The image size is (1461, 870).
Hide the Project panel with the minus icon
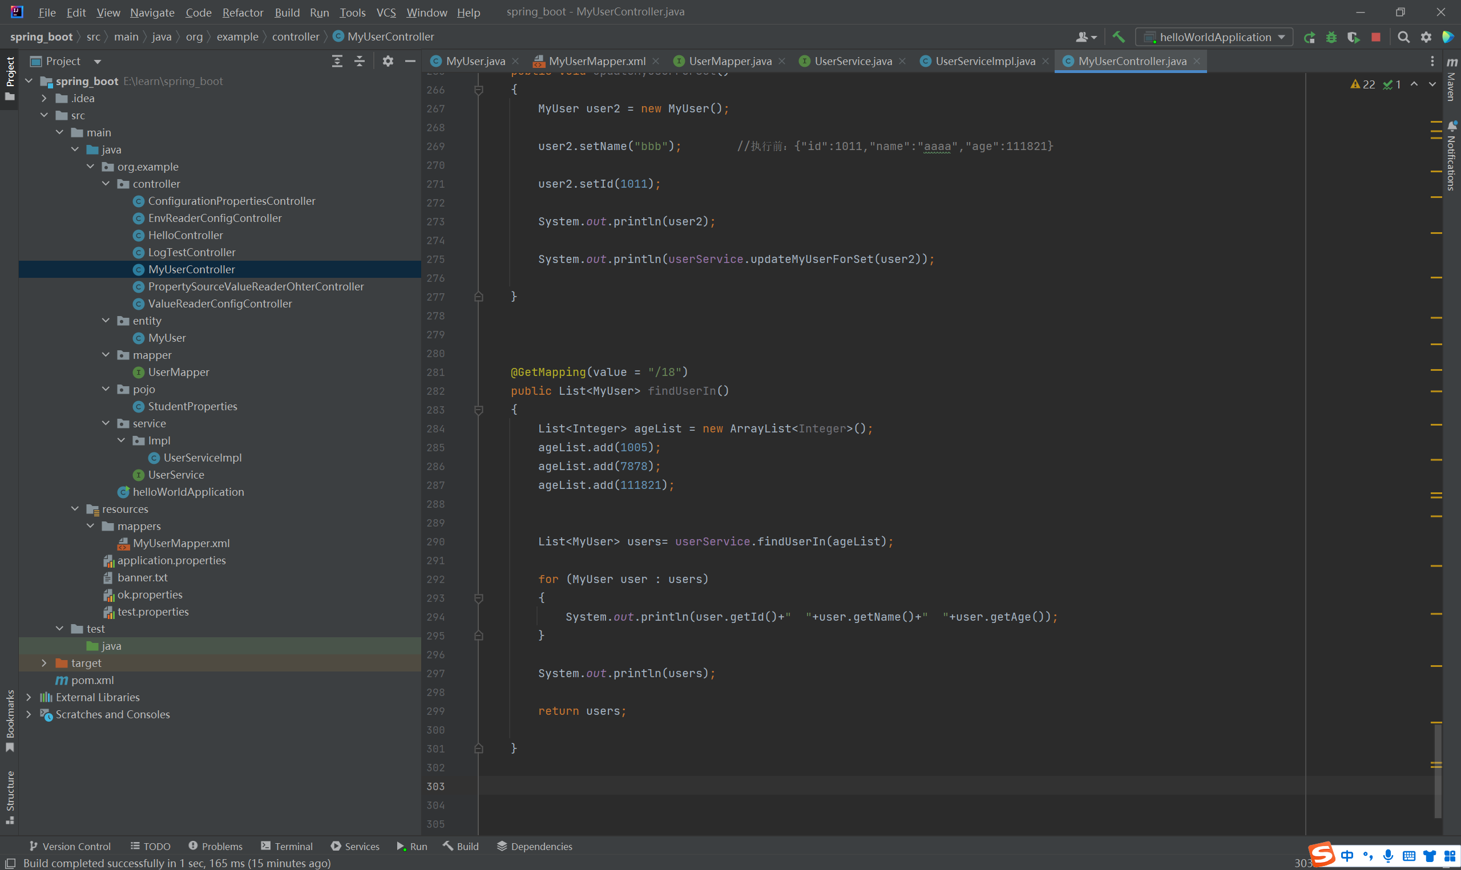point(410,61)
